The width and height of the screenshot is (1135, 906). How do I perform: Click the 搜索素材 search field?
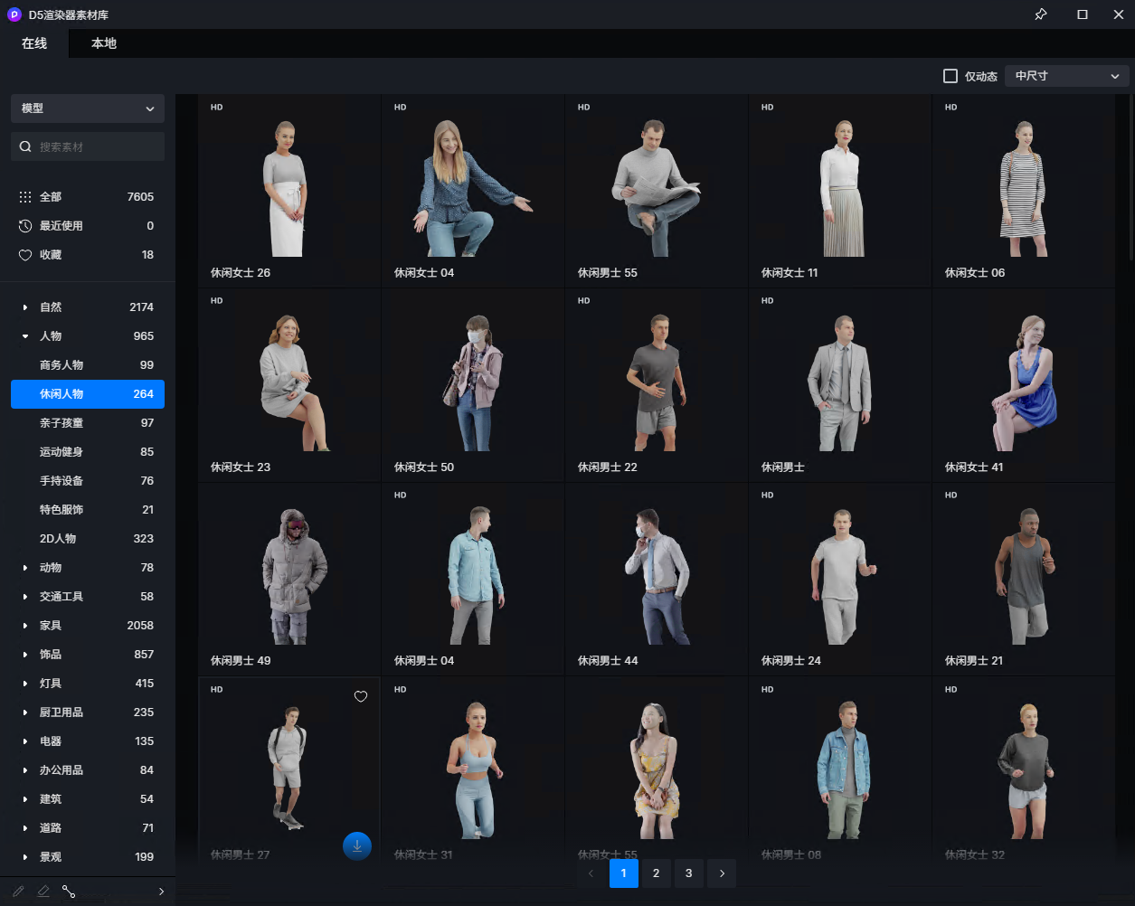95,146
